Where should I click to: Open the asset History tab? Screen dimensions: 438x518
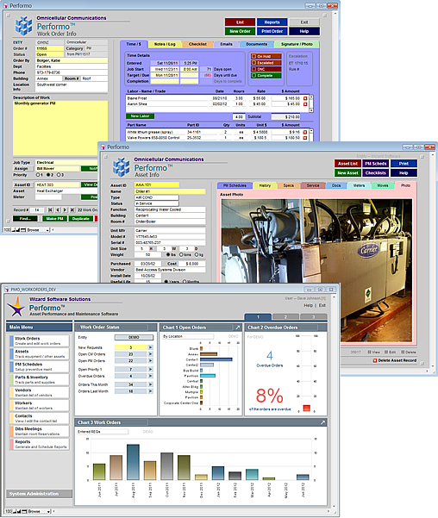pyautogui.click(x=265, y=185)
